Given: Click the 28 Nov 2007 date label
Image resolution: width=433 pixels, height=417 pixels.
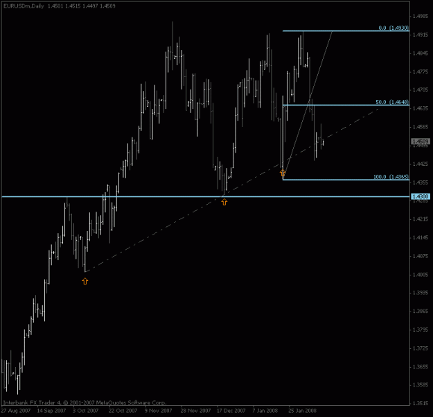Looking at the screenshot, I should (x=195, y=411).
